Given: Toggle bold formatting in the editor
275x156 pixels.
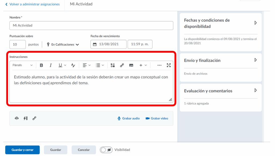Looking at the screenshot, I should (x=41, y=65).
